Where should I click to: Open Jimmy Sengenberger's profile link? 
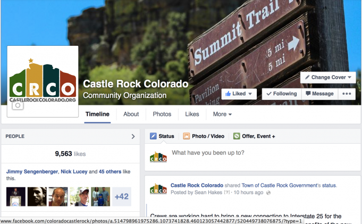32,171
